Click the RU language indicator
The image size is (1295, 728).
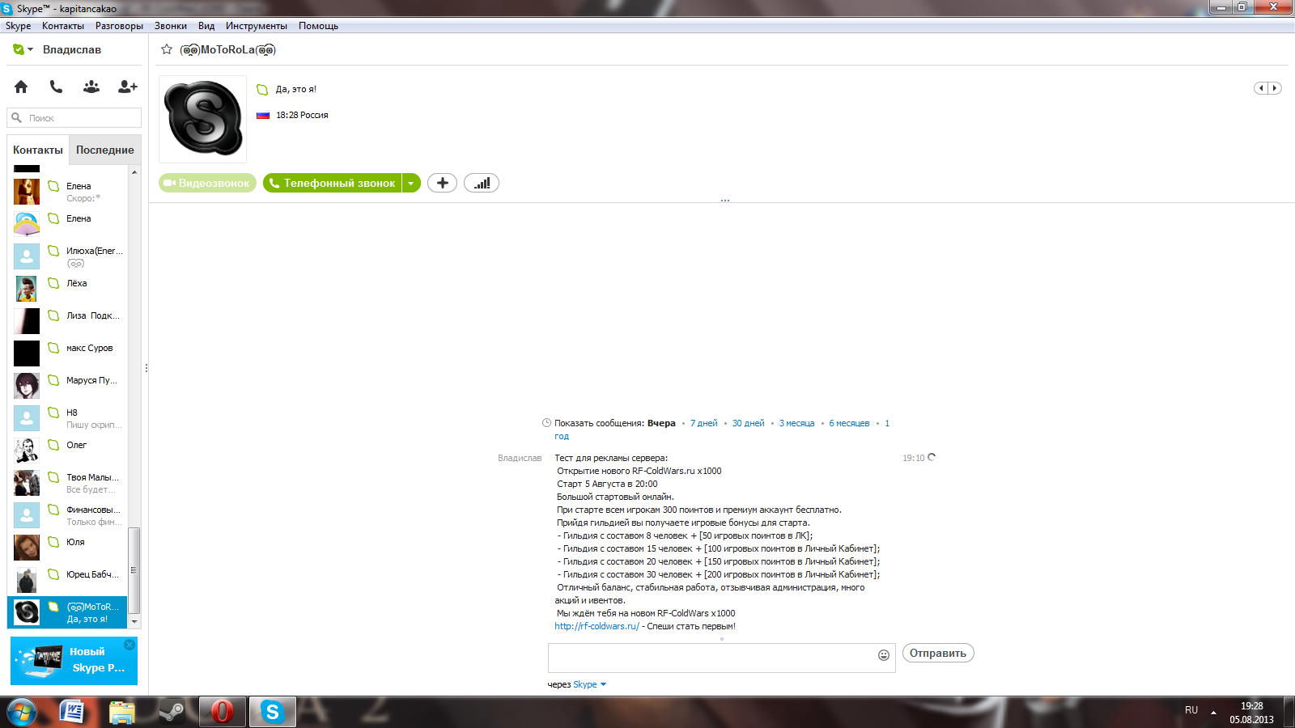point(1191,710)
